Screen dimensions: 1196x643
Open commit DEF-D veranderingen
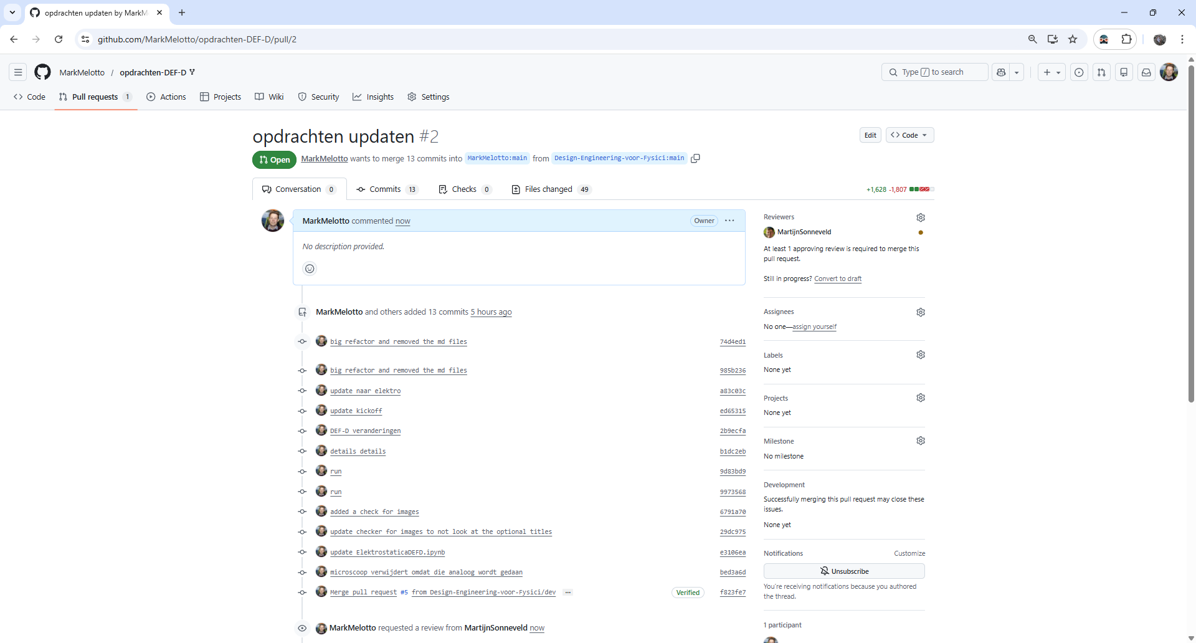[x=365, y=431]
